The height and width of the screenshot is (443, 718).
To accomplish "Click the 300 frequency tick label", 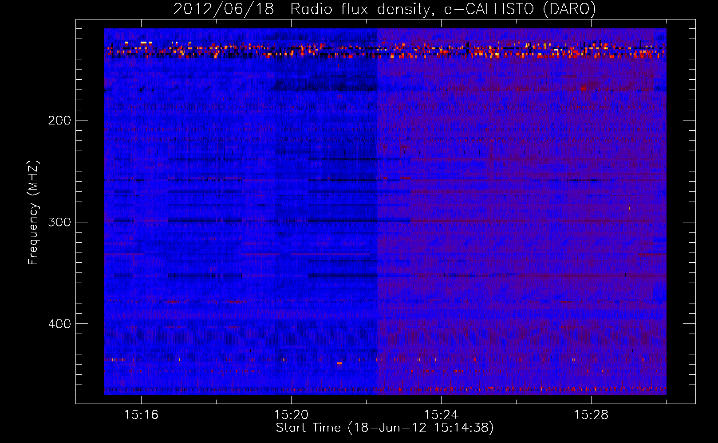I will tap(59, 222).
